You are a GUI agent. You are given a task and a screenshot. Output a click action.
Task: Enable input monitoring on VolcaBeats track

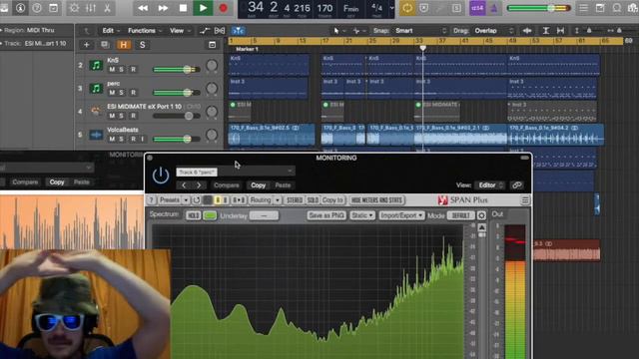[x=142, y=139]
